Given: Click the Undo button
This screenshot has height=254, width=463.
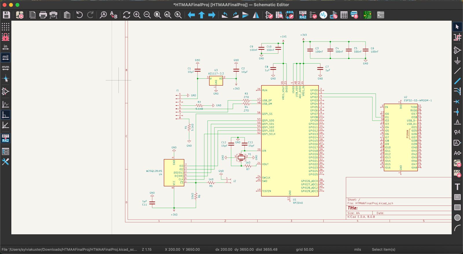Looking at the screenshot, I should pos(79,15).
